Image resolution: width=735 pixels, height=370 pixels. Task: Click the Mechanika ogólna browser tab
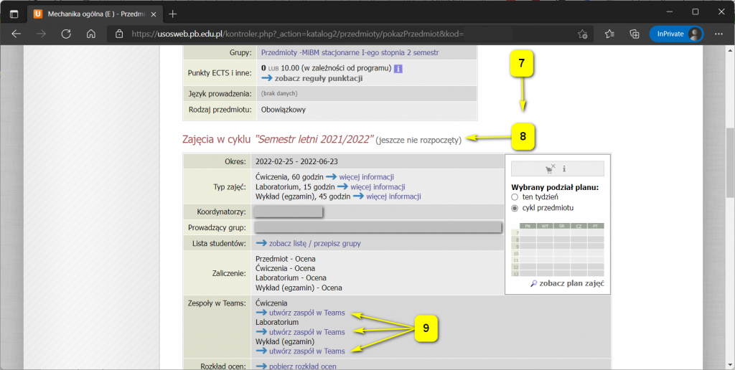pos(95,14)
